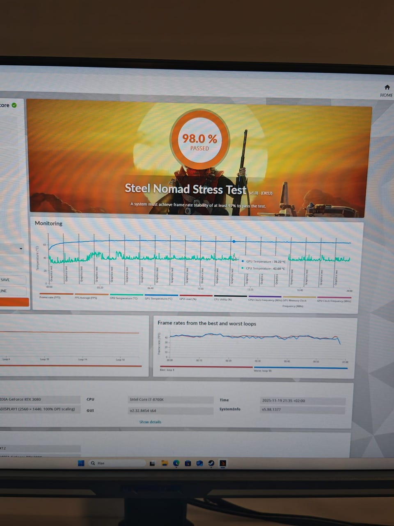
Task: Go to the HOME screen icon
Action: 387,88
